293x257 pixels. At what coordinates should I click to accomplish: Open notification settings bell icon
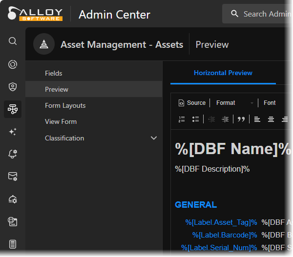tap(13, 154)
